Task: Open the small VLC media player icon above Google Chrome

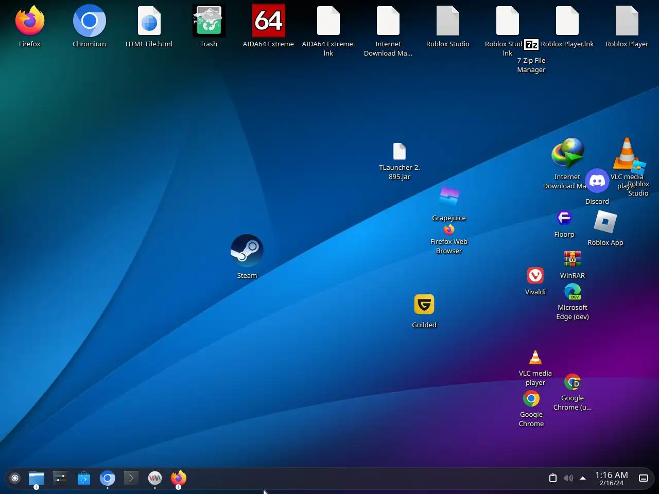Action: coord(535,358)
